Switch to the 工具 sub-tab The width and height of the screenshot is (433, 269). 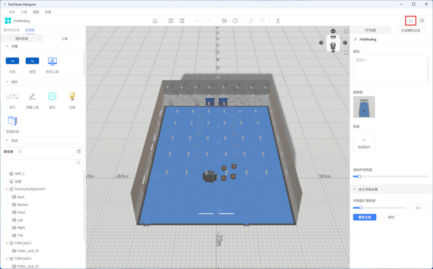pyautogui.click(x=64, y=38)
